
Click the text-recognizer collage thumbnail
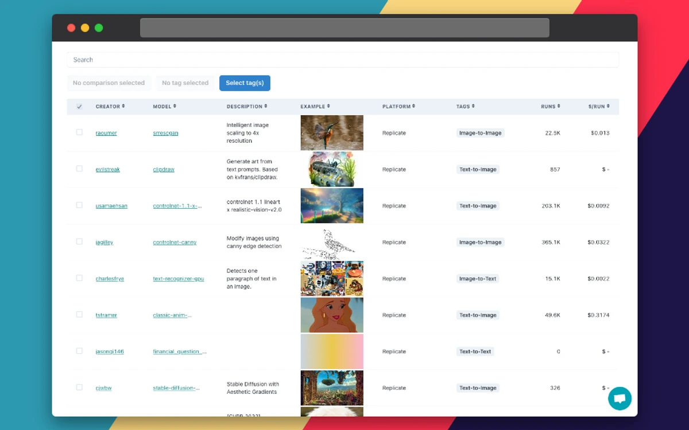click(x=332, y=279)
